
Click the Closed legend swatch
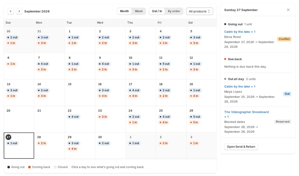click(x=55, y=167)
